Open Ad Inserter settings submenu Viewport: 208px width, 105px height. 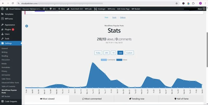click(6, 75)
